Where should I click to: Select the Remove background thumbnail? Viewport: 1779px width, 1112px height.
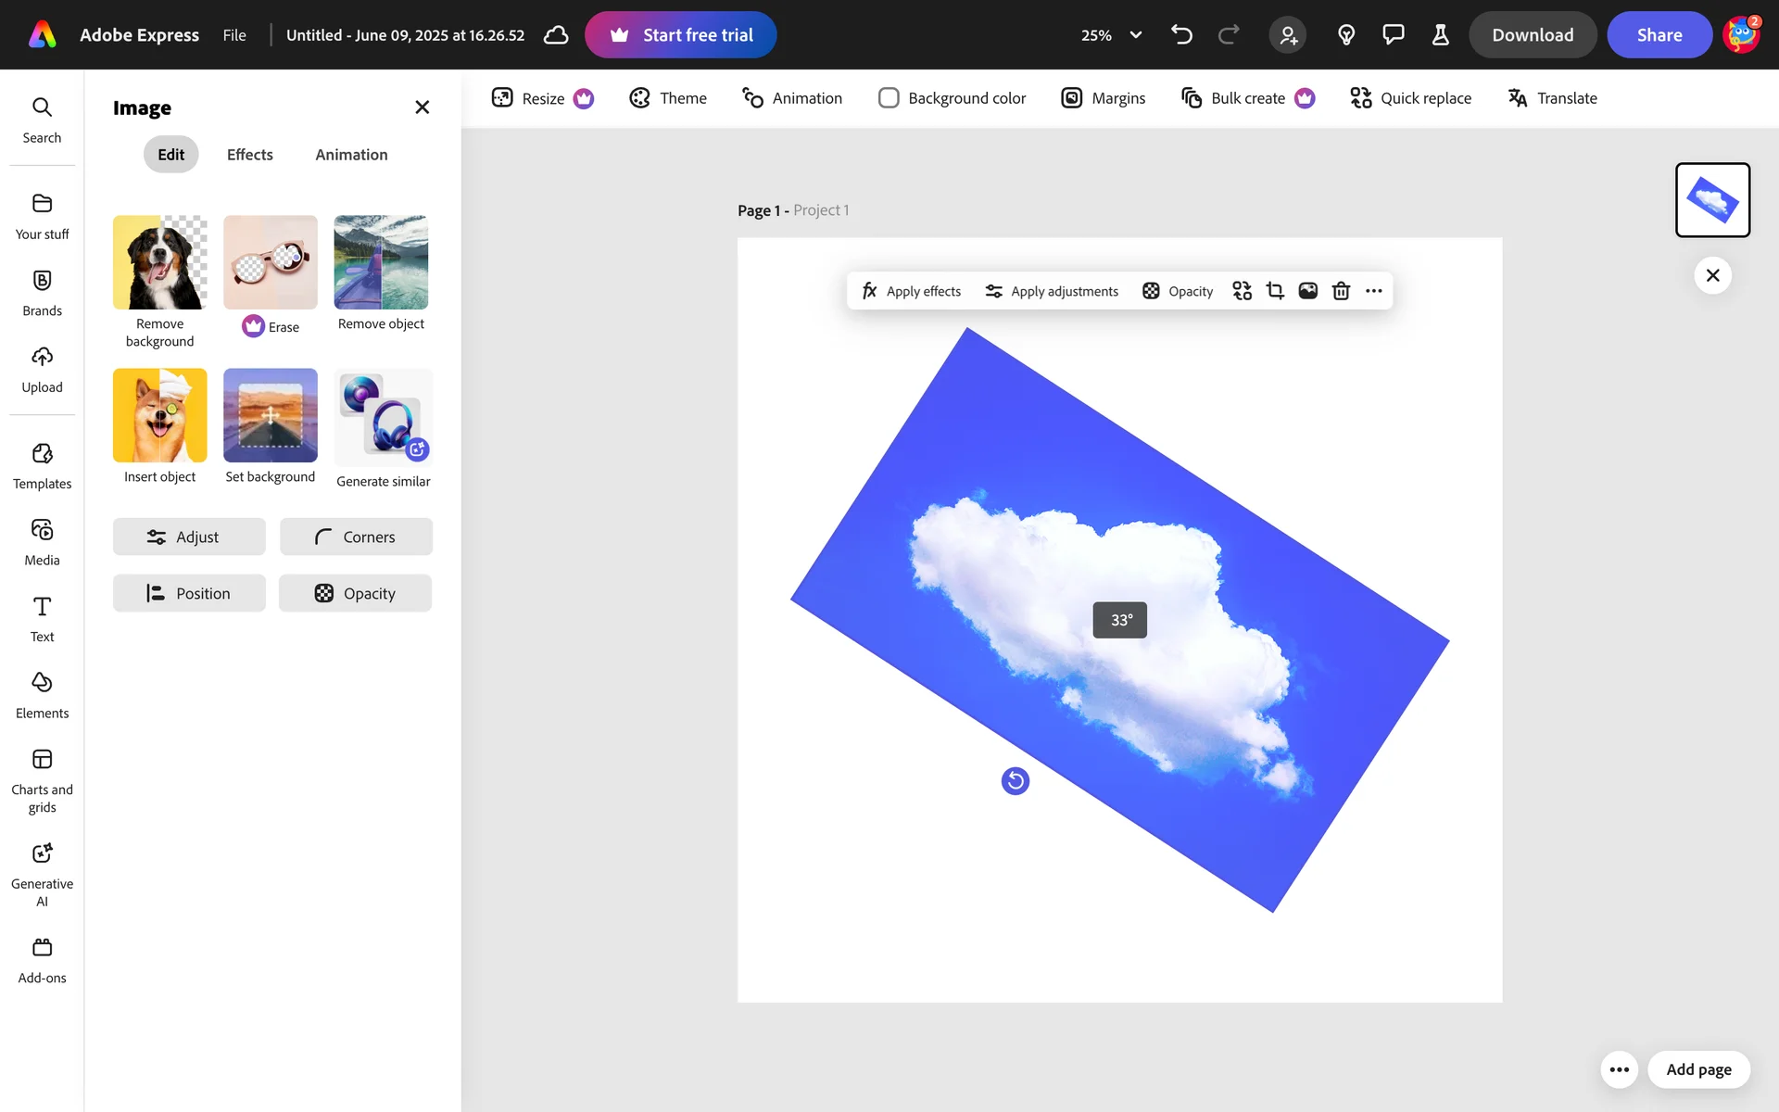(x=159, y=262)
